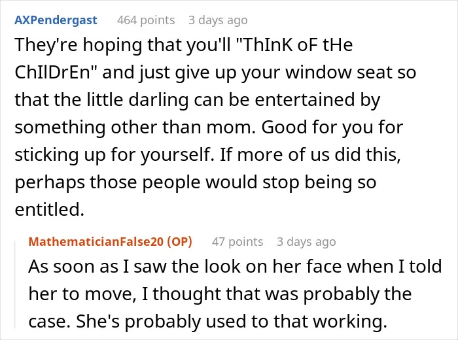Viewport: 458px width, 340px height.
Task: Click the words "her to move" in the reply
Action: pos(81,294)
